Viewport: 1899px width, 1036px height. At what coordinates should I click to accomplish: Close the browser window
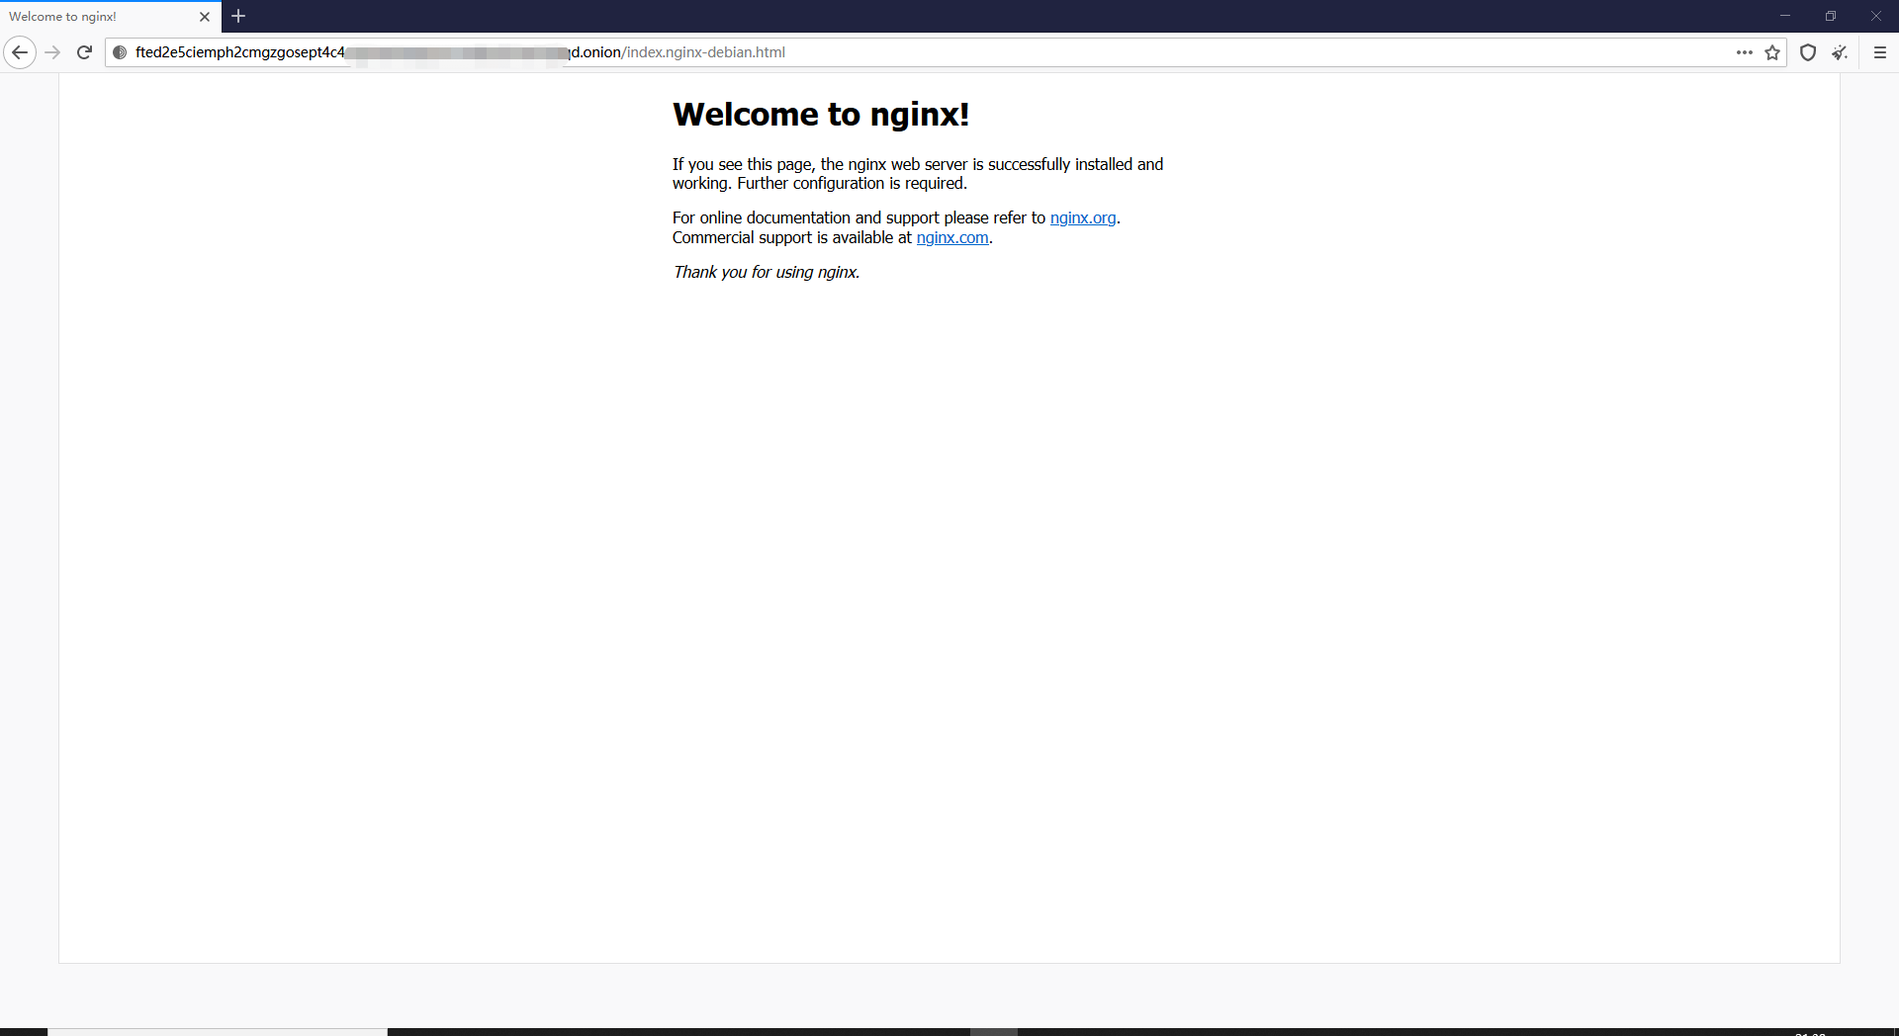pyautogui.click(x=1876, y=16)
